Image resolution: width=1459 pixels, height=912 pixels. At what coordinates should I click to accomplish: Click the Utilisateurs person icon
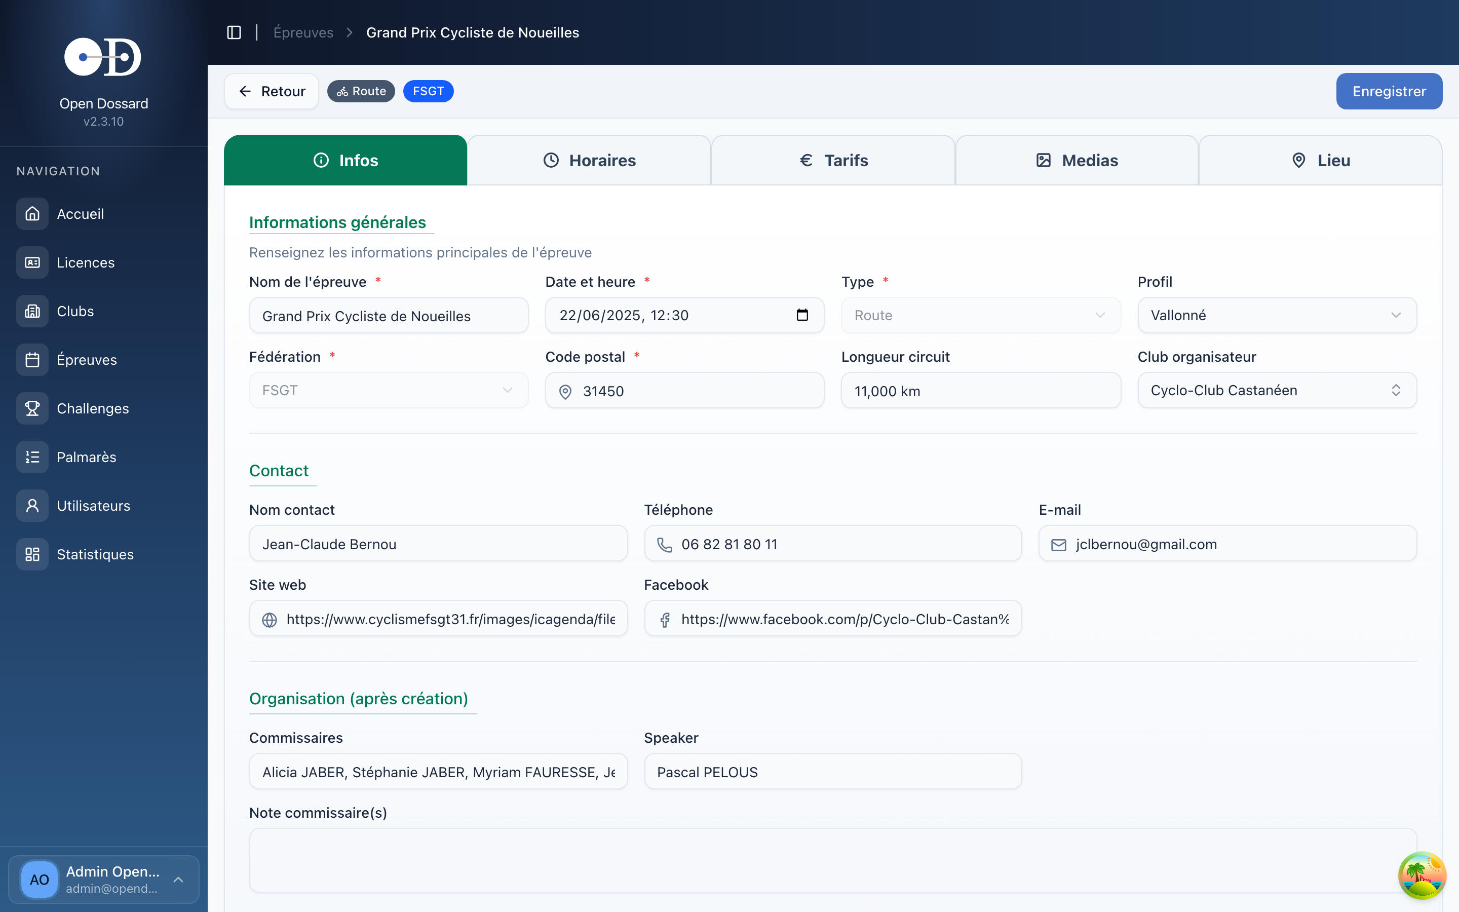coord(32,506)
